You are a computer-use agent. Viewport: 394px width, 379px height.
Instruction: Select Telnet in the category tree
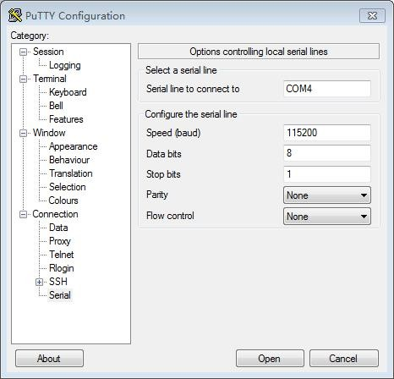click(x=62, y=255)
